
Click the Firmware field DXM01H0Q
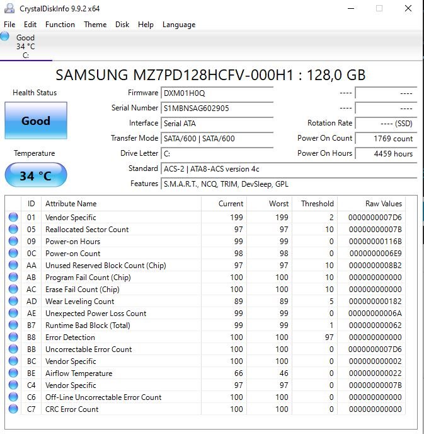(x=217, y=93)
